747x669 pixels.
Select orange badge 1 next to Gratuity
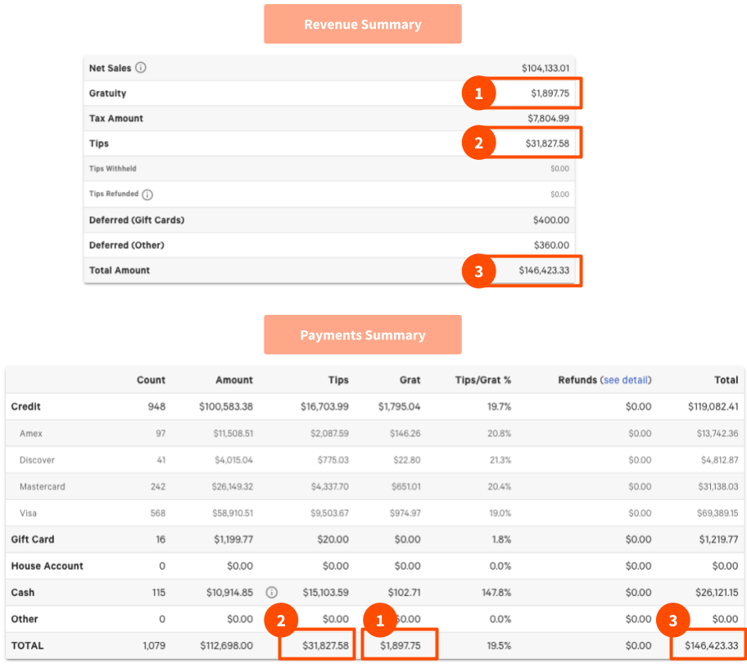click(479, 93)
